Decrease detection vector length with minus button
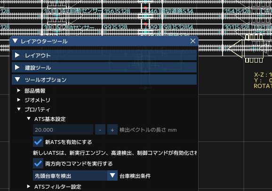This screenshot has width=272, height=191. [x=100, y=129]
